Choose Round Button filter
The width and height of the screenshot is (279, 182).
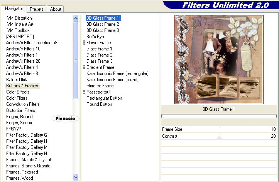pos(99,104)
